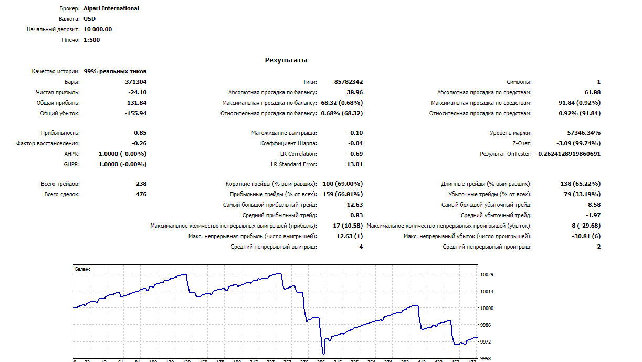642x362 pixels.
Task: Click the maximal consecutive loss -30.81 (6)
Action: coord(585,236)
